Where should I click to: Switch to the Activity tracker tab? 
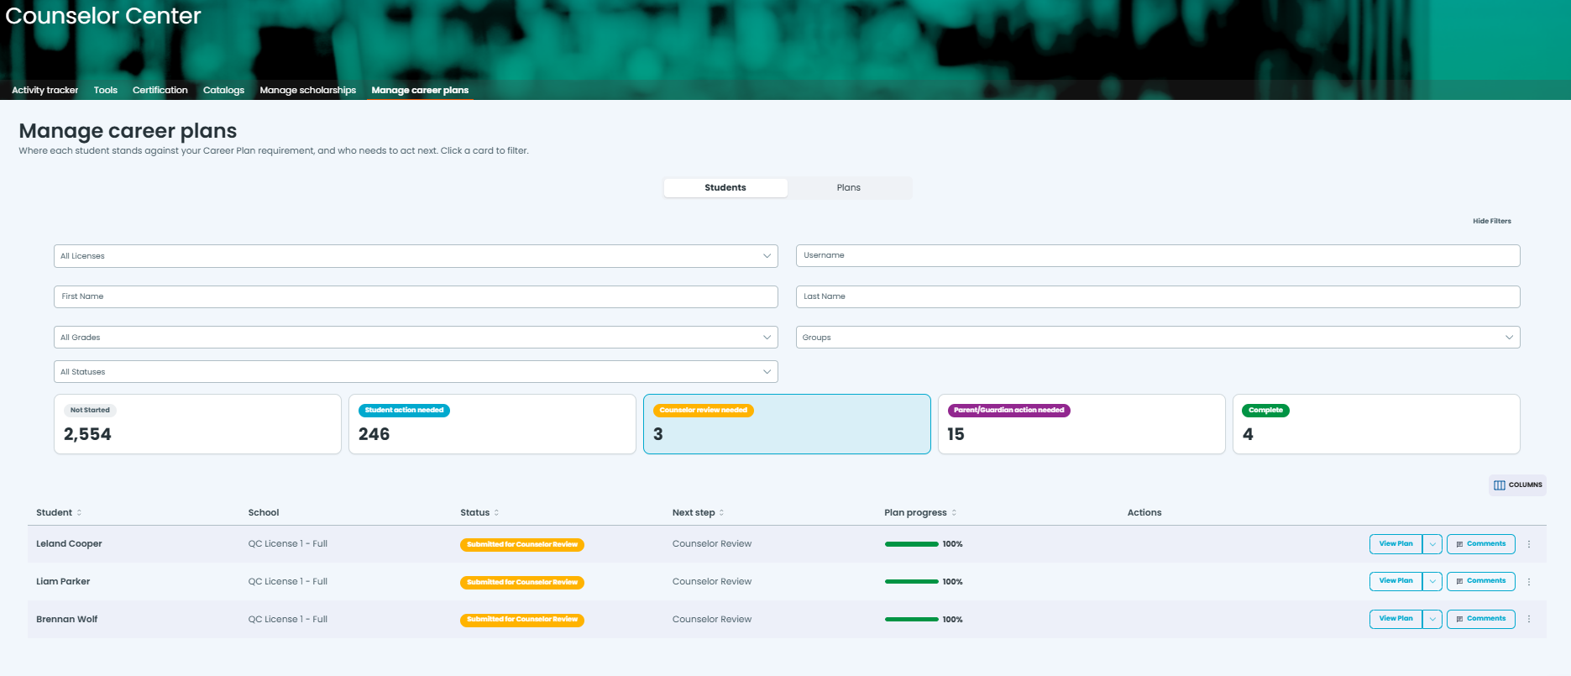click(45, 90)
